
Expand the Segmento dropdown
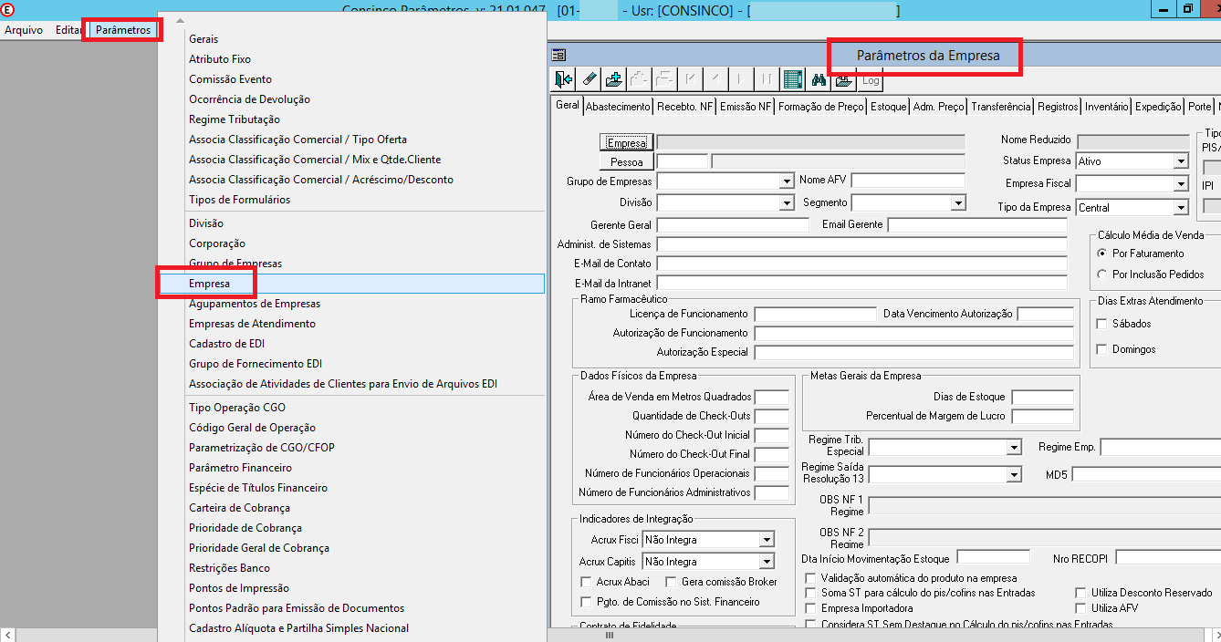[x=957, y=203]
